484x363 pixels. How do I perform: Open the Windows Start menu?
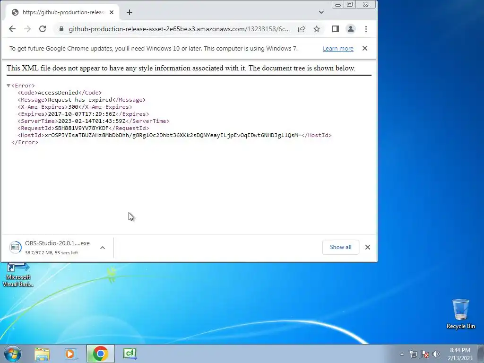[x=12, y=354]
